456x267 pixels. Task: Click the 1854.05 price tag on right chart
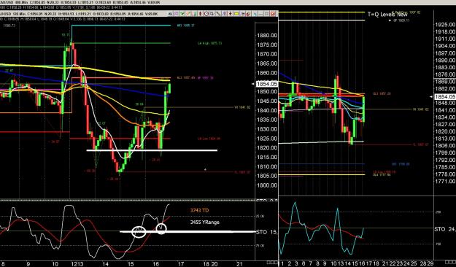point(445,96)
